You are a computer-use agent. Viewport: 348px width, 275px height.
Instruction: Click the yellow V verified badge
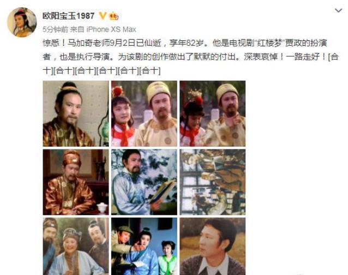point(103,16)
